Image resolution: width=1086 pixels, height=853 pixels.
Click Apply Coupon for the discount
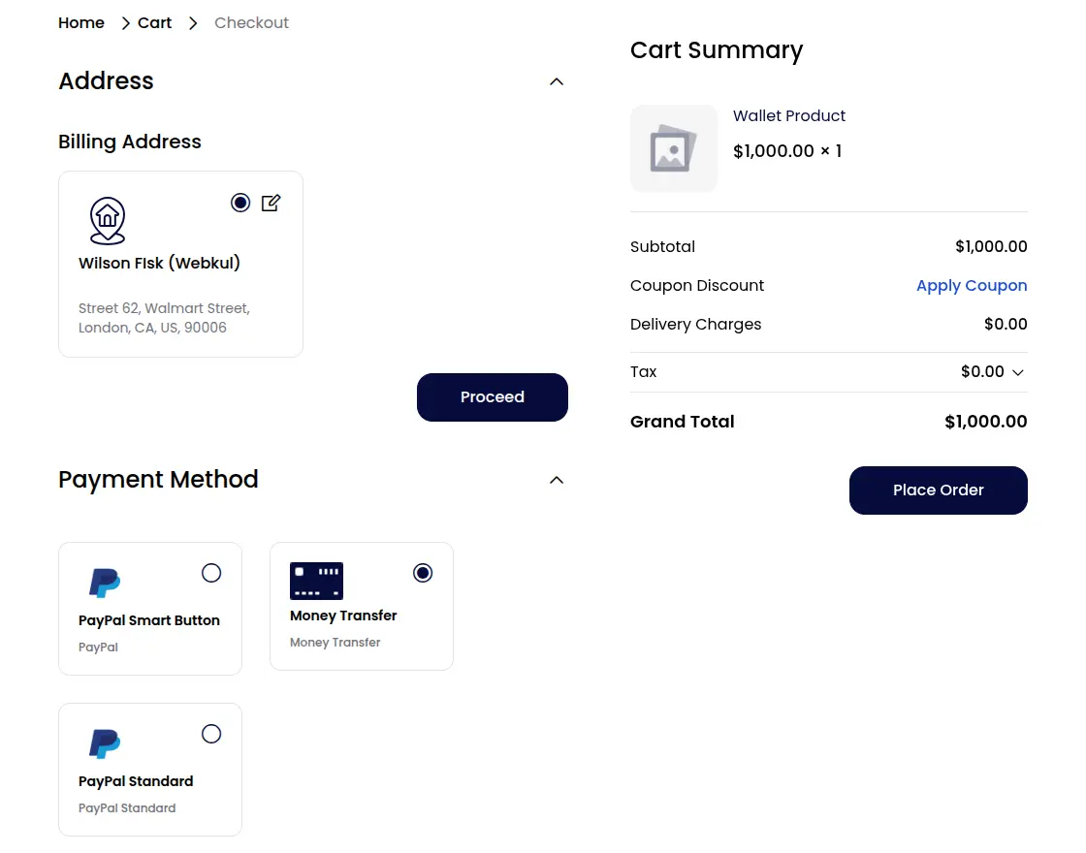[x=972, y=285]
